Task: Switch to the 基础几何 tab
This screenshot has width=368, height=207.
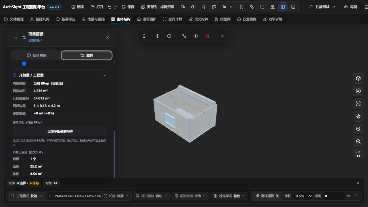Action: (40, 19)
